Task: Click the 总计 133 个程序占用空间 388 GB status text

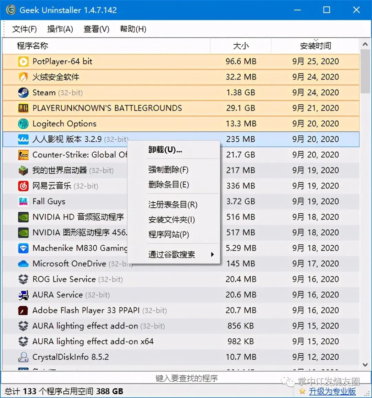Action: coord(64,391)
